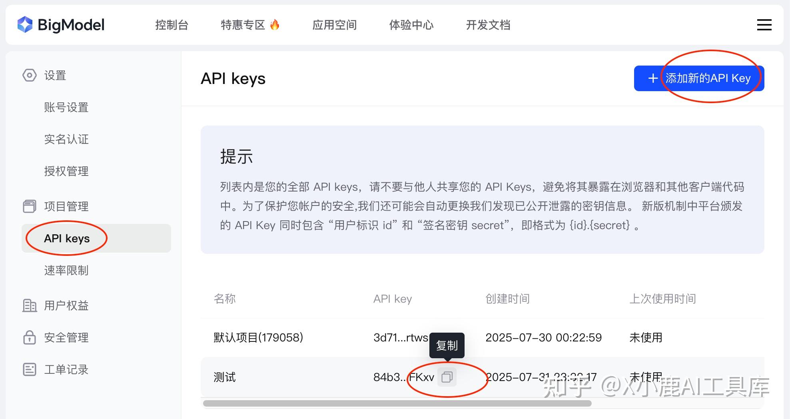This screenshot has width=790, height=419.
Task: Click the API keys page title
Action: pyautogui.click(x=233, y=78)
